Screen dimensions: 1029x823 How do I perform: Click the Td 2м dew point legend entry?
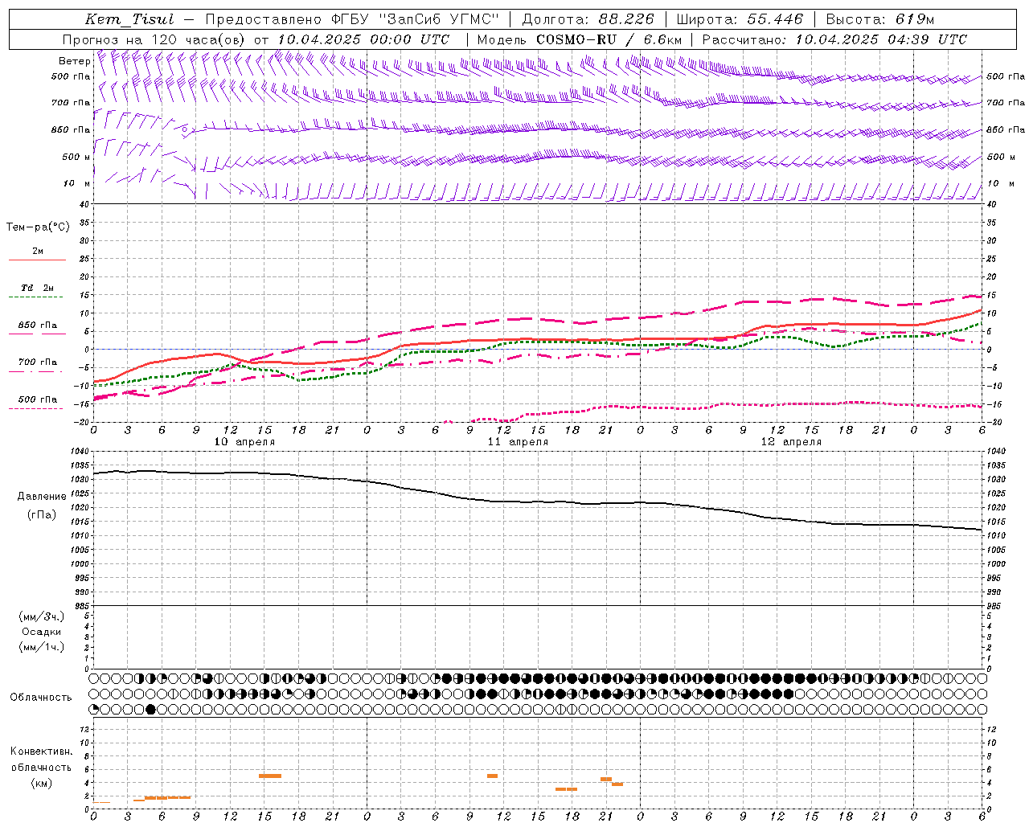tap(37, 291)
